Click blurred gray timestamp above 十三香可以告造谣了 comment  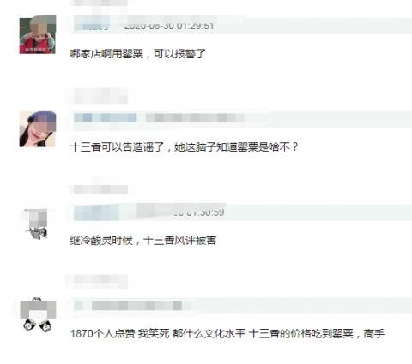[x=195, y=117]
